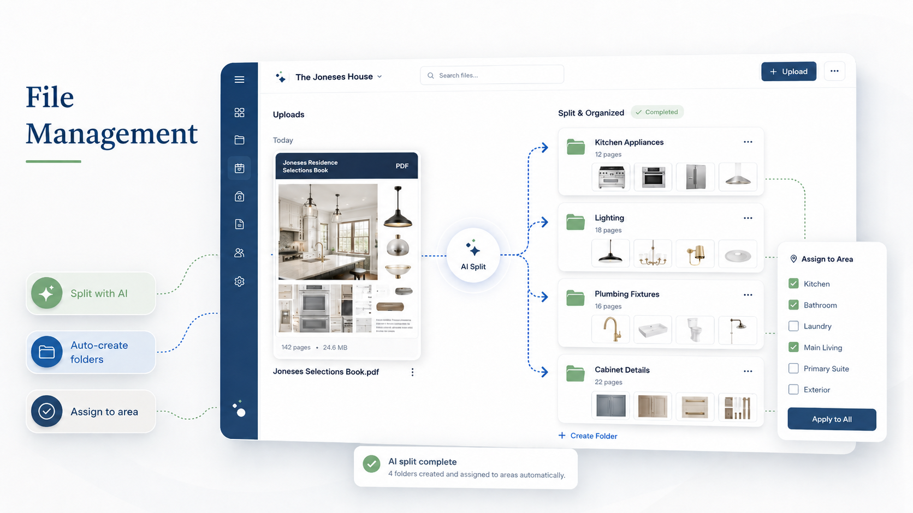Open the Joneses Residence Selections Book preview
This screenshot has height=513, width=913.
coord(347,255)
